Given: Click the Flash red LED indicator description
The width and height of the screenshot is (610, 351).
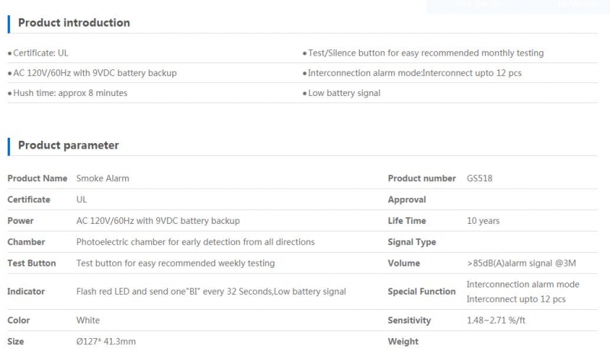Looking at the screenshot, I should click(211, 292).
